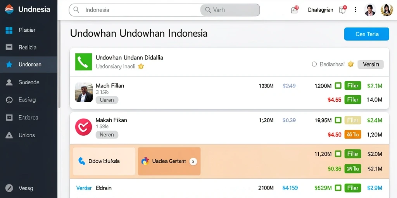Click the Varh search button
The height and width of the screenshot is (198, 397).
pyautogui.click(x=230, y=10)
